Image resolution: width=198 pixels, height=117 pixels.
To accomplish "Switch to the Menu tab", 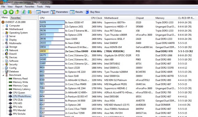I will point(5,18).
